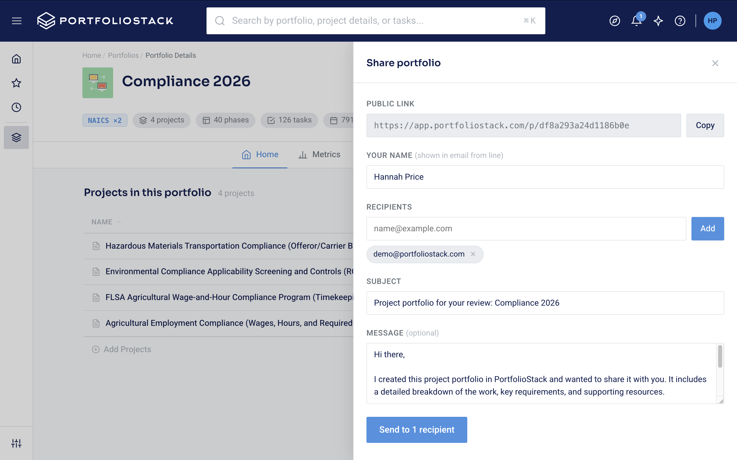
Task: Click the message area scrollbar
Action: pos(720,356)
